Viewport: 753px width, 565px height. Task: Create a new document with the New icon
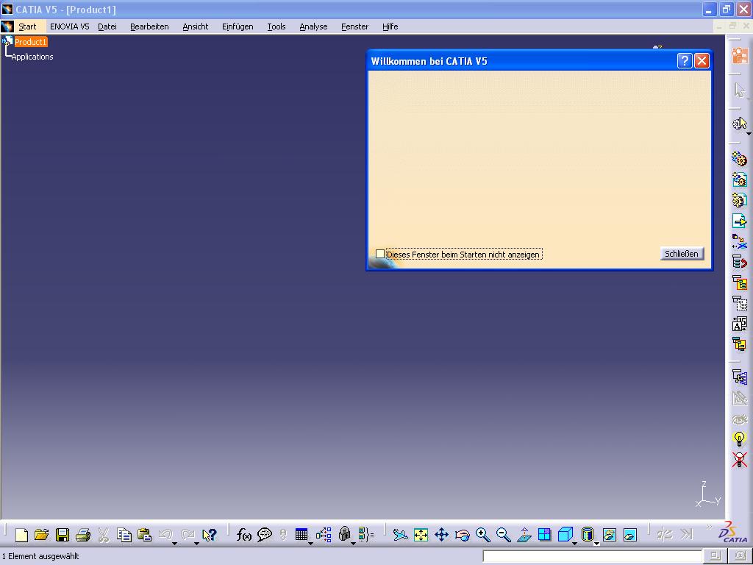(x=21, y=535)
